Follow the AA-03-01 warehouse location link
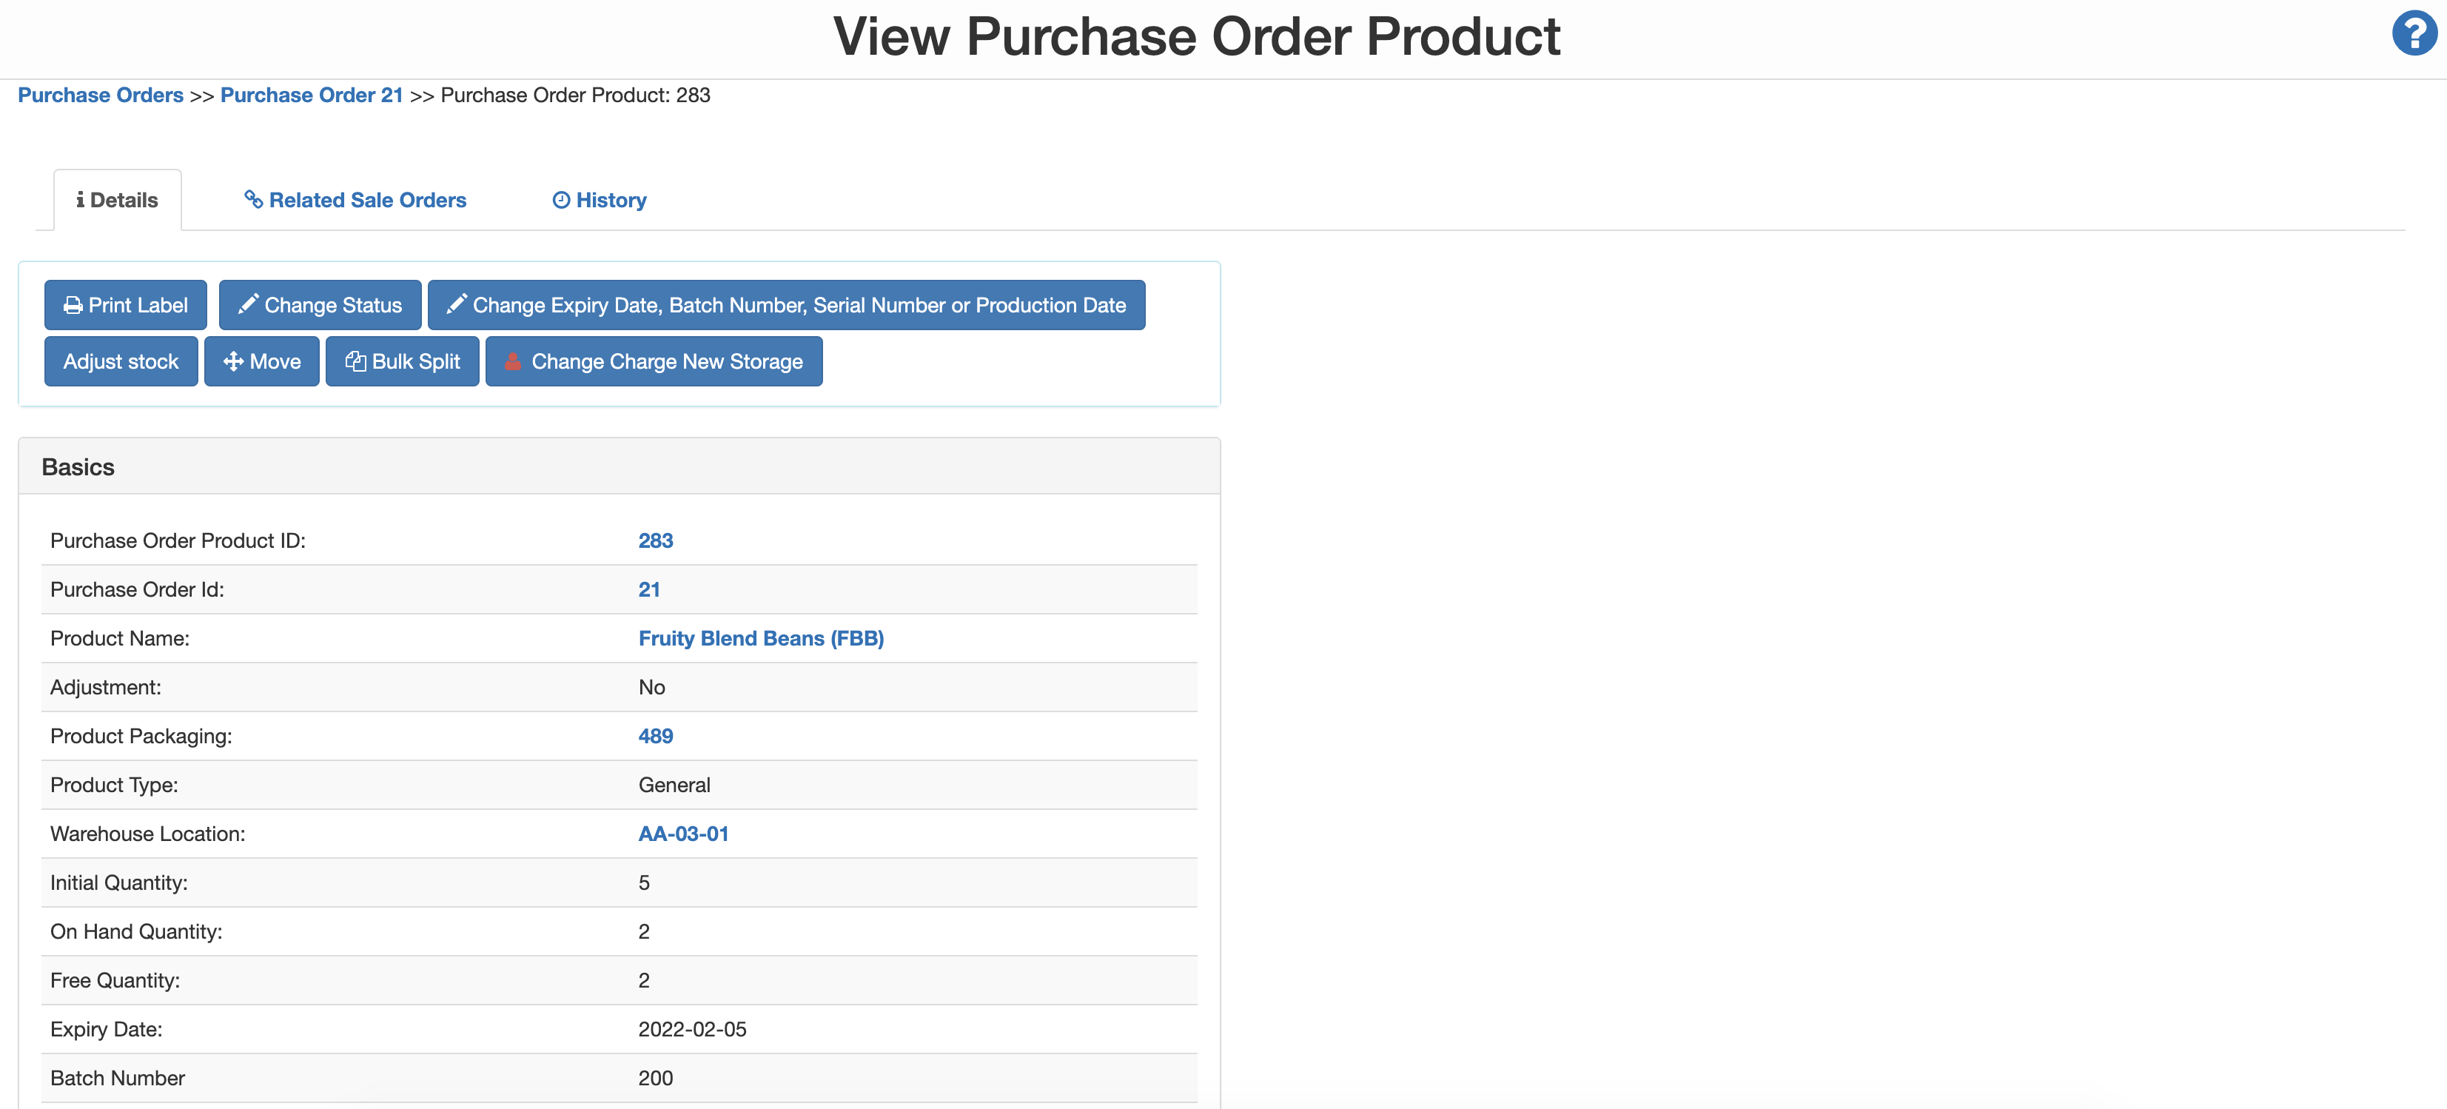2447x1109 pixels. point(683,834)
